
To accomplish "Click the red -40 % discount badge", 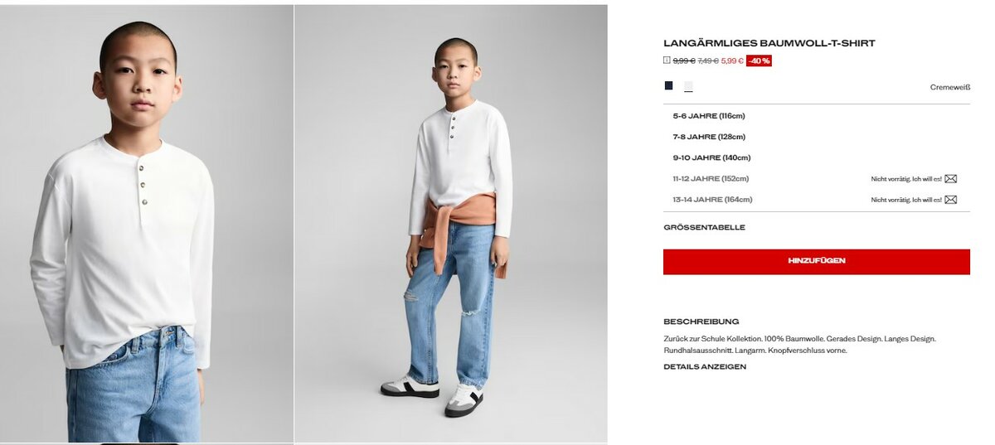I will pyautogui.click(x=759, y=60).
